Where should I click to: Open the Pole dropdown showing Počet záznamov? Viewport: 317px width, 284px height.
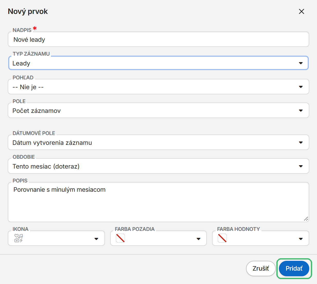tap(158, 111)
